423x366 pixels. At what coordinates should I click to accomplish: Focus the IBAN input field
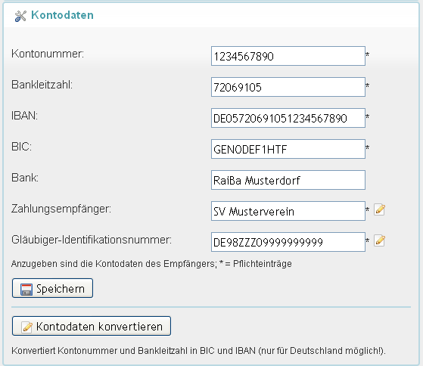pyautogui.click(x=288, y=118)
